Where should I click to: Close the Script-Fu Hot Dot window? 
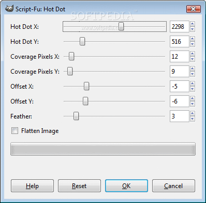pyautogui.click(x=194, y=9)
